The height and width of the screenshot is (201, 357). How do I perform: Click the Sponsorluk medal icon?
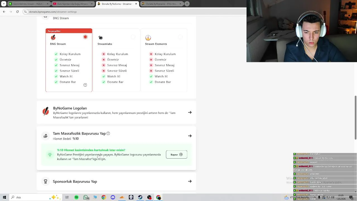[x=45, y=181]
